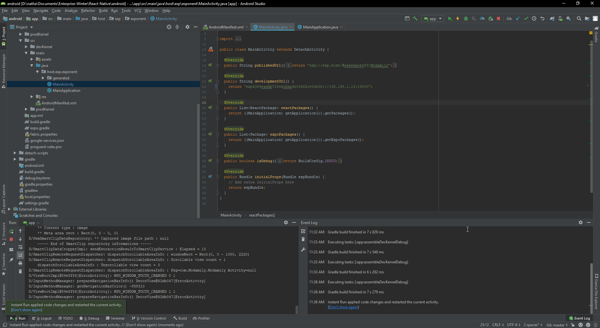Expand the prodKernel folder under app
The image size is (600, 328).
[x=21, y=34]
